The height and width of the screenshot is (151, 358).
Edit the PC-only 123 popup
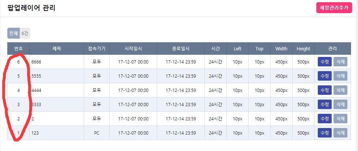[x=324, y=133]
